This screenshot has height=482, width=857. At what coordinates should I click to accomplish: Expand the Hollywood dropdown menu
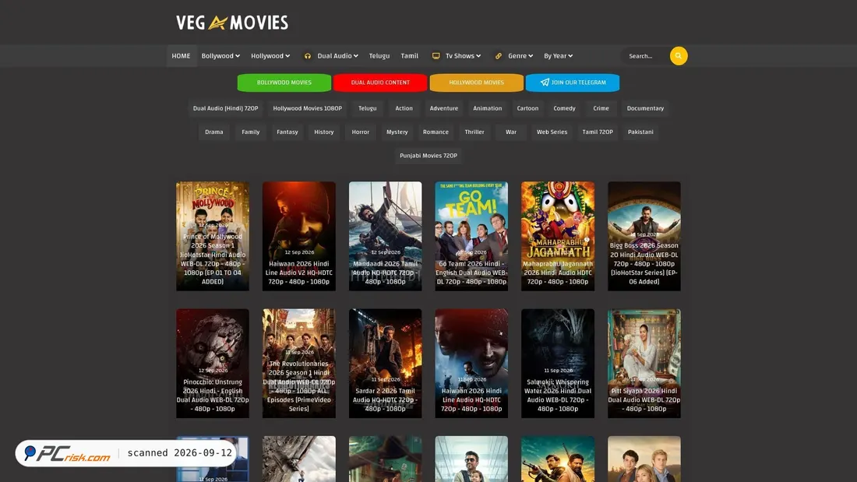(270, 56)
